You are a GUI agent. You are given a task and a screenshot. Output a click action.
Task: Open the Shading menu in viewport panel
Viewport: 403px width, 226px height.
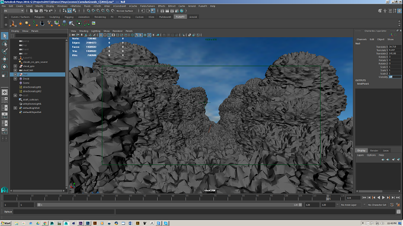84,31
